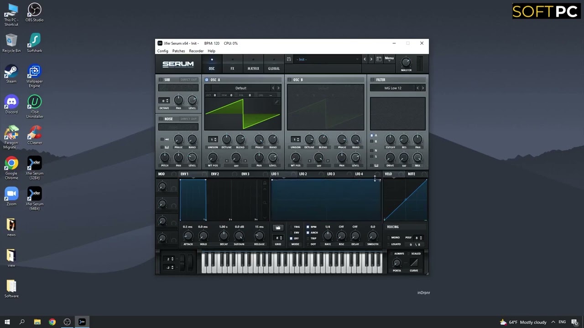Adjust OSC A unison voices stepper
This screenshot has height=328, width=584.
tap(213, 139)
